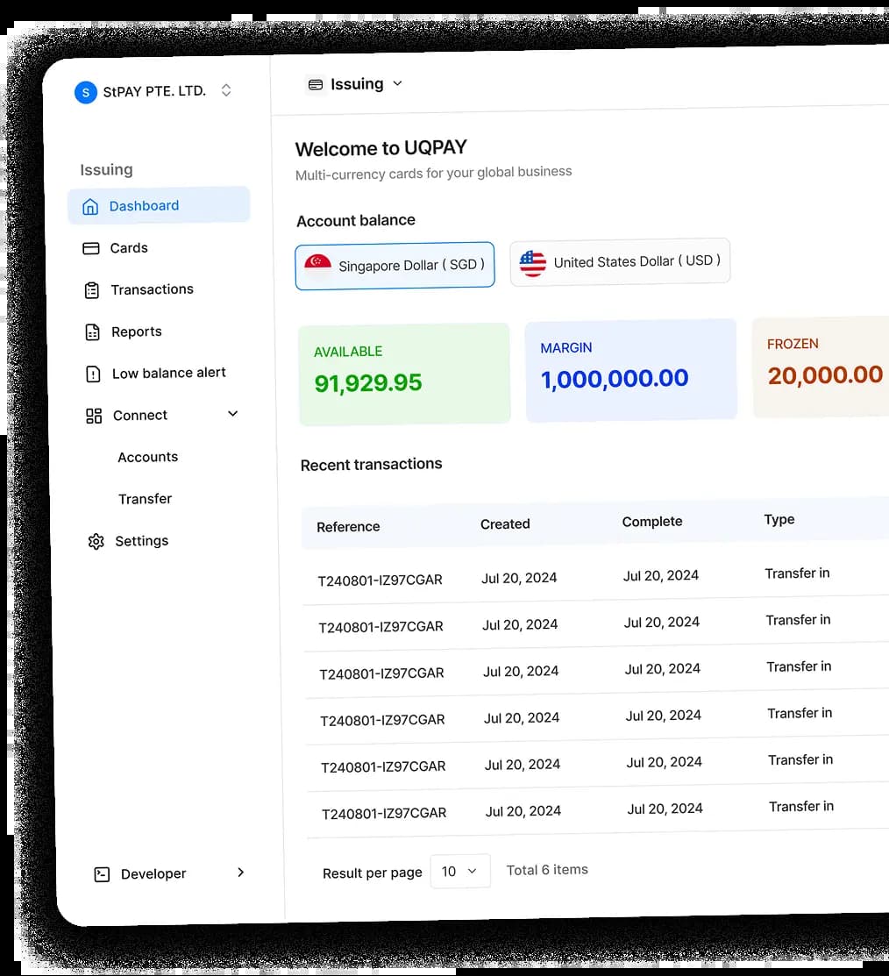Viewport: 889px width, 976px height.
Task: Click the Connect grid icon
Action: click(x=94, y=416)
